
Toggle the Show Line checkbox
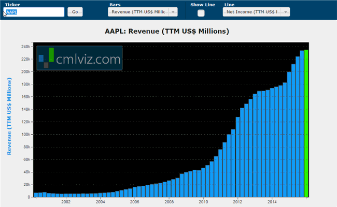click(x=201, y=13)
